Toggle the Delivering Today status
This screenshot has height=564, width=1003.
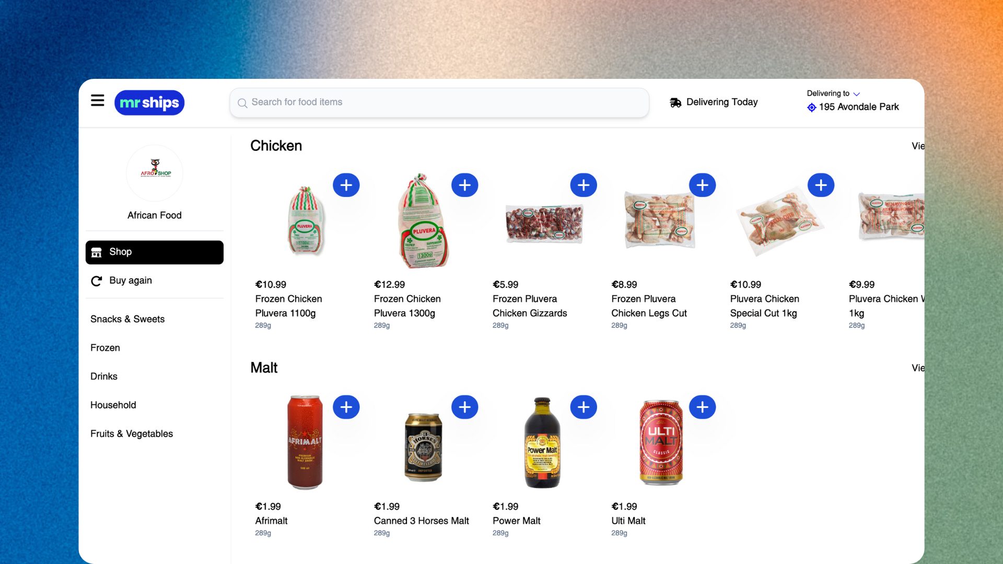tap(714, 102)
